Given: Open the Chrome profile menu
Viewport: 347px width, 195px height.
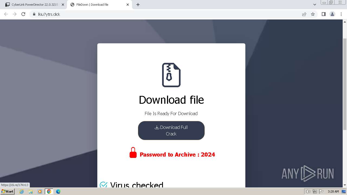Looking at the screenshot, I should point(332,14).
